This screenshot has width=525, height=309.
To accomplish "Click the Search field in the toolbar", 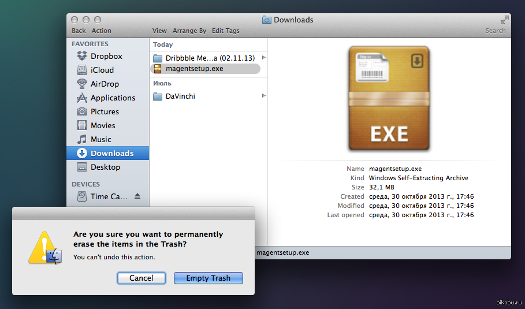I will [496, 31].
